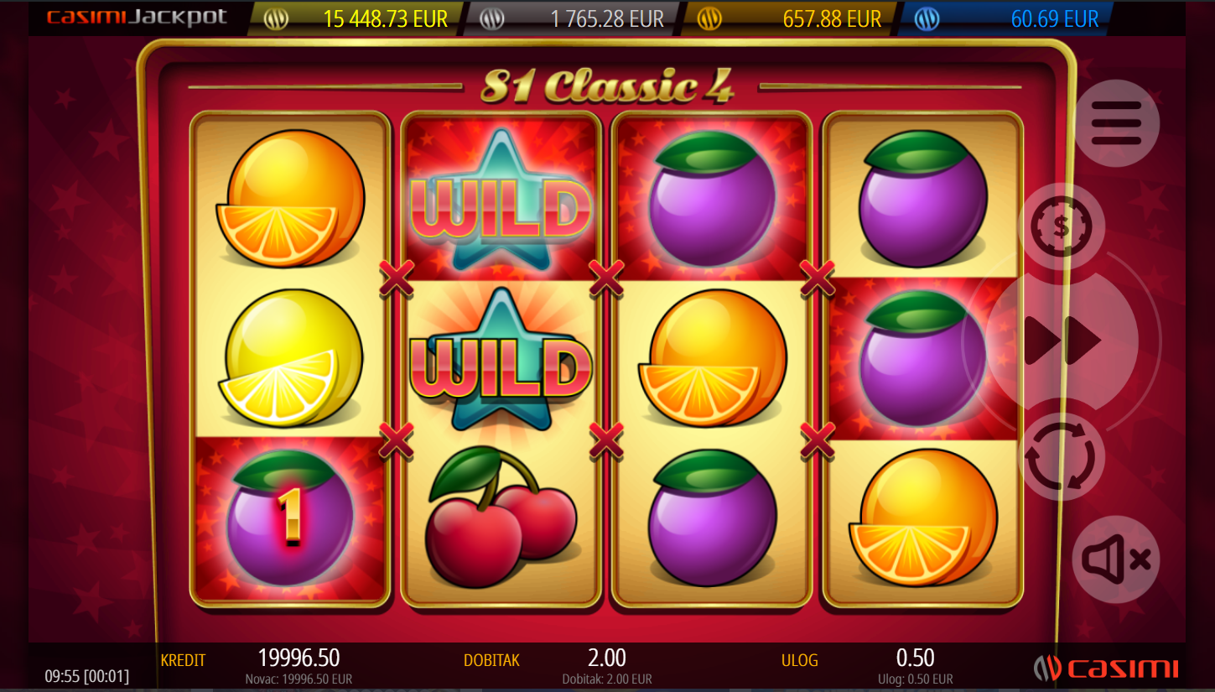Viewport: 1215px width, 692px height.
Task: Click the silver jackpot amount 1 765.28 EUR
Action: coord(607,18)
